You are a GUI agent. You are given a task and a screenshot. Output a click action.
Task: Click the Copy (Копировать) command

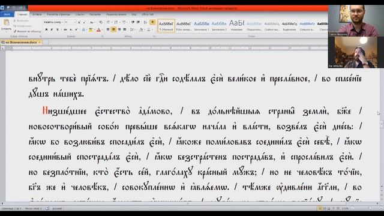(x=23, y=26)
